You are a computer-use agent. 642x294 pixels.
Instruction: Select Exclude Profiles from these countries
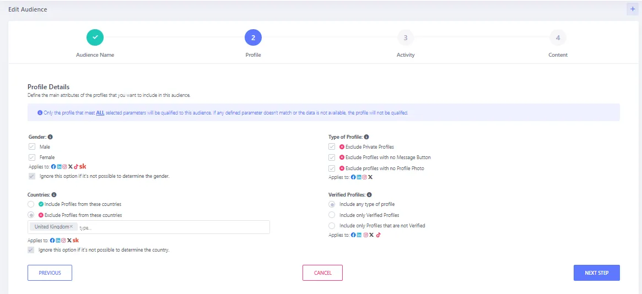(31, 215)
